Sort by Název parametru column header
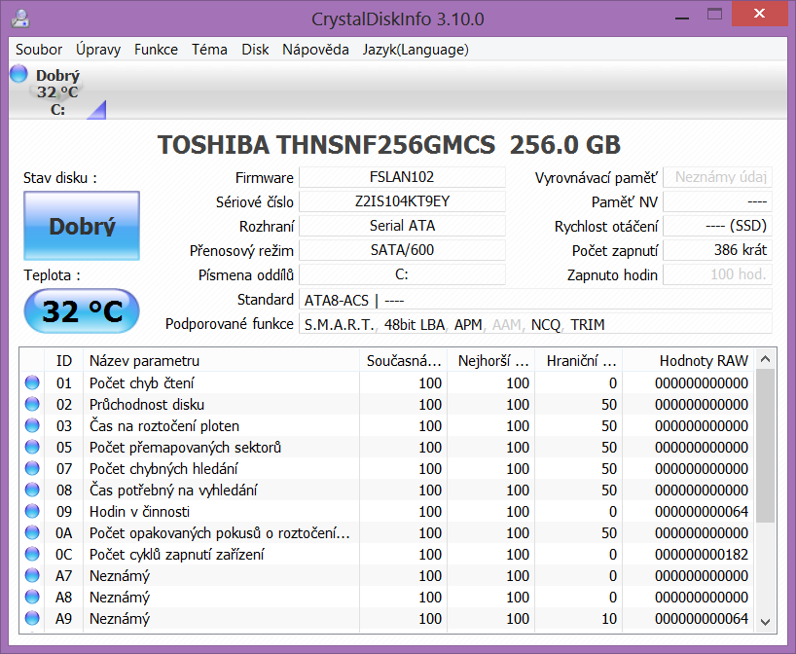The width and height of the screenshot is (796, 654). pos(220,361)
